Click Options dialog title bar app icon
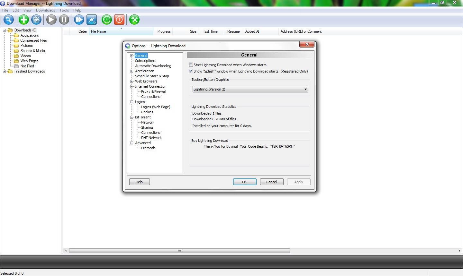This screenshot has width=463, height=276. [128, 46]
